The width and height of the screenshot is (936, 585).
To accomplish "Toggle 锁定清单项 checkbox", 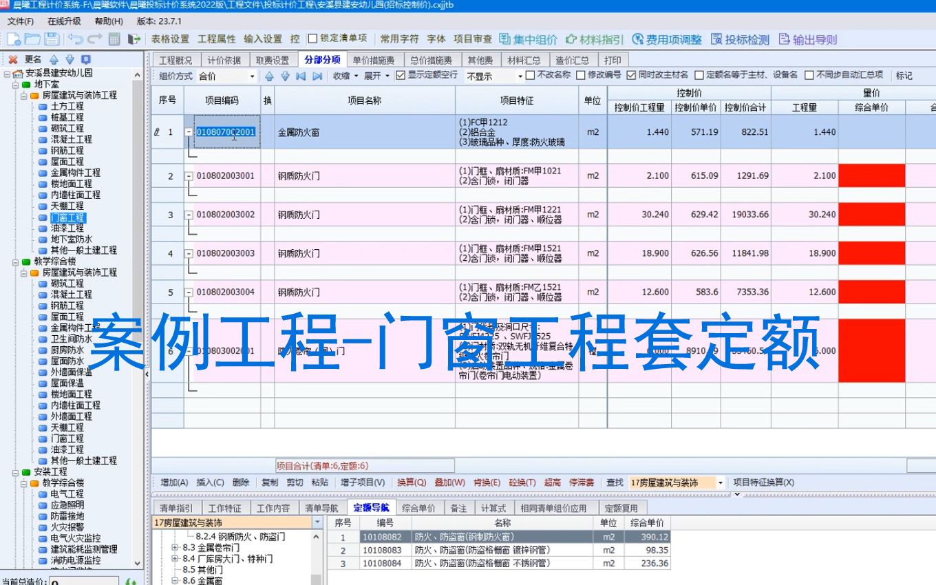I will (312, 39).
